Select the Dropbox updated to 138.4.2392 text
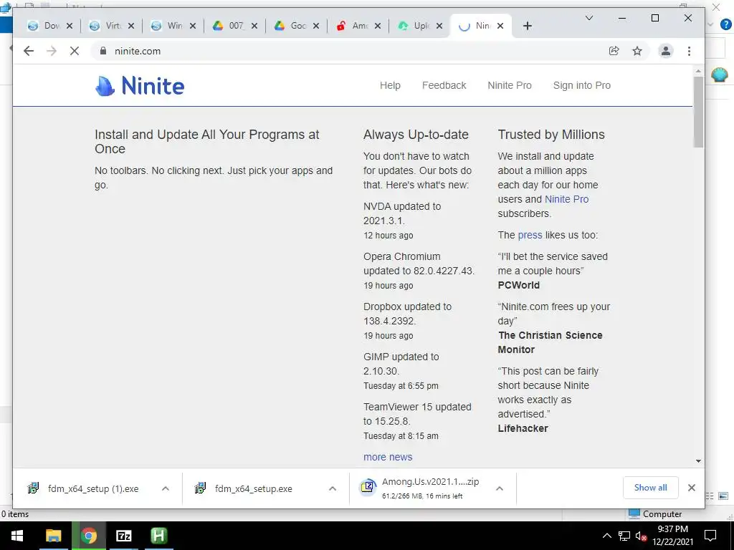 pyautogui.click(x=407, y=314)
